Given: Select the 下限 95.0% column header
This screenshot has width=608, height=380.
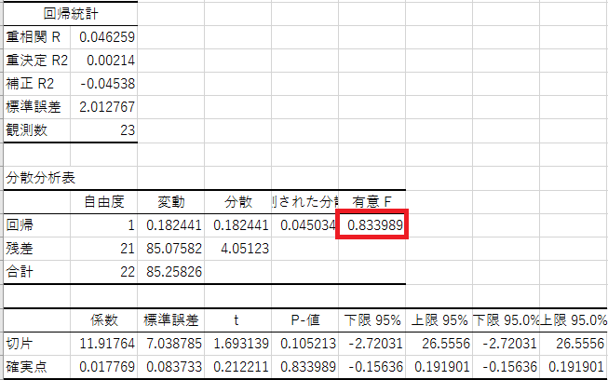Looking at the screenshot, I should (506, 320).
